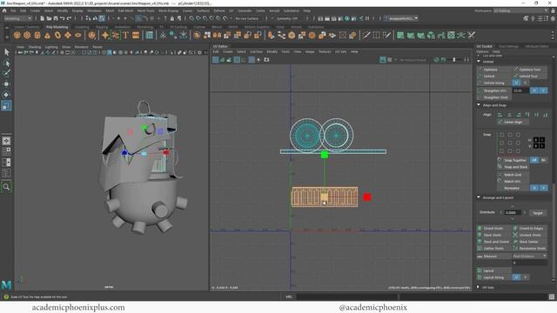The width and height of the screenshot is (557, 313).
Task: Click the red scale handle in UV Editor
Action: [367, 197]
